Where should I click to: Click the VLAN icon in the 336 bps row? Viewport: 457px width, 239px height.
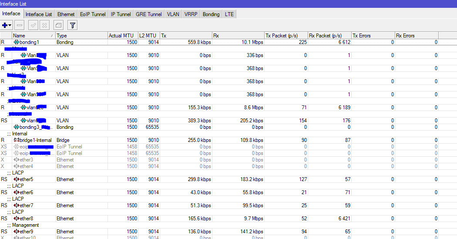point(24,55)
